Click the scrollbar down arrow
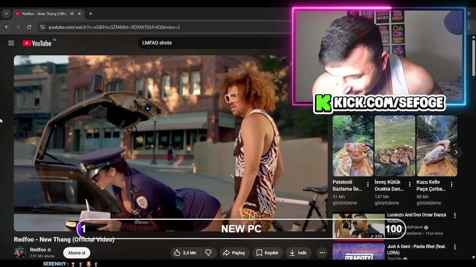The height and width of the screenshot is (267, 476). click(x=473, y=257)
